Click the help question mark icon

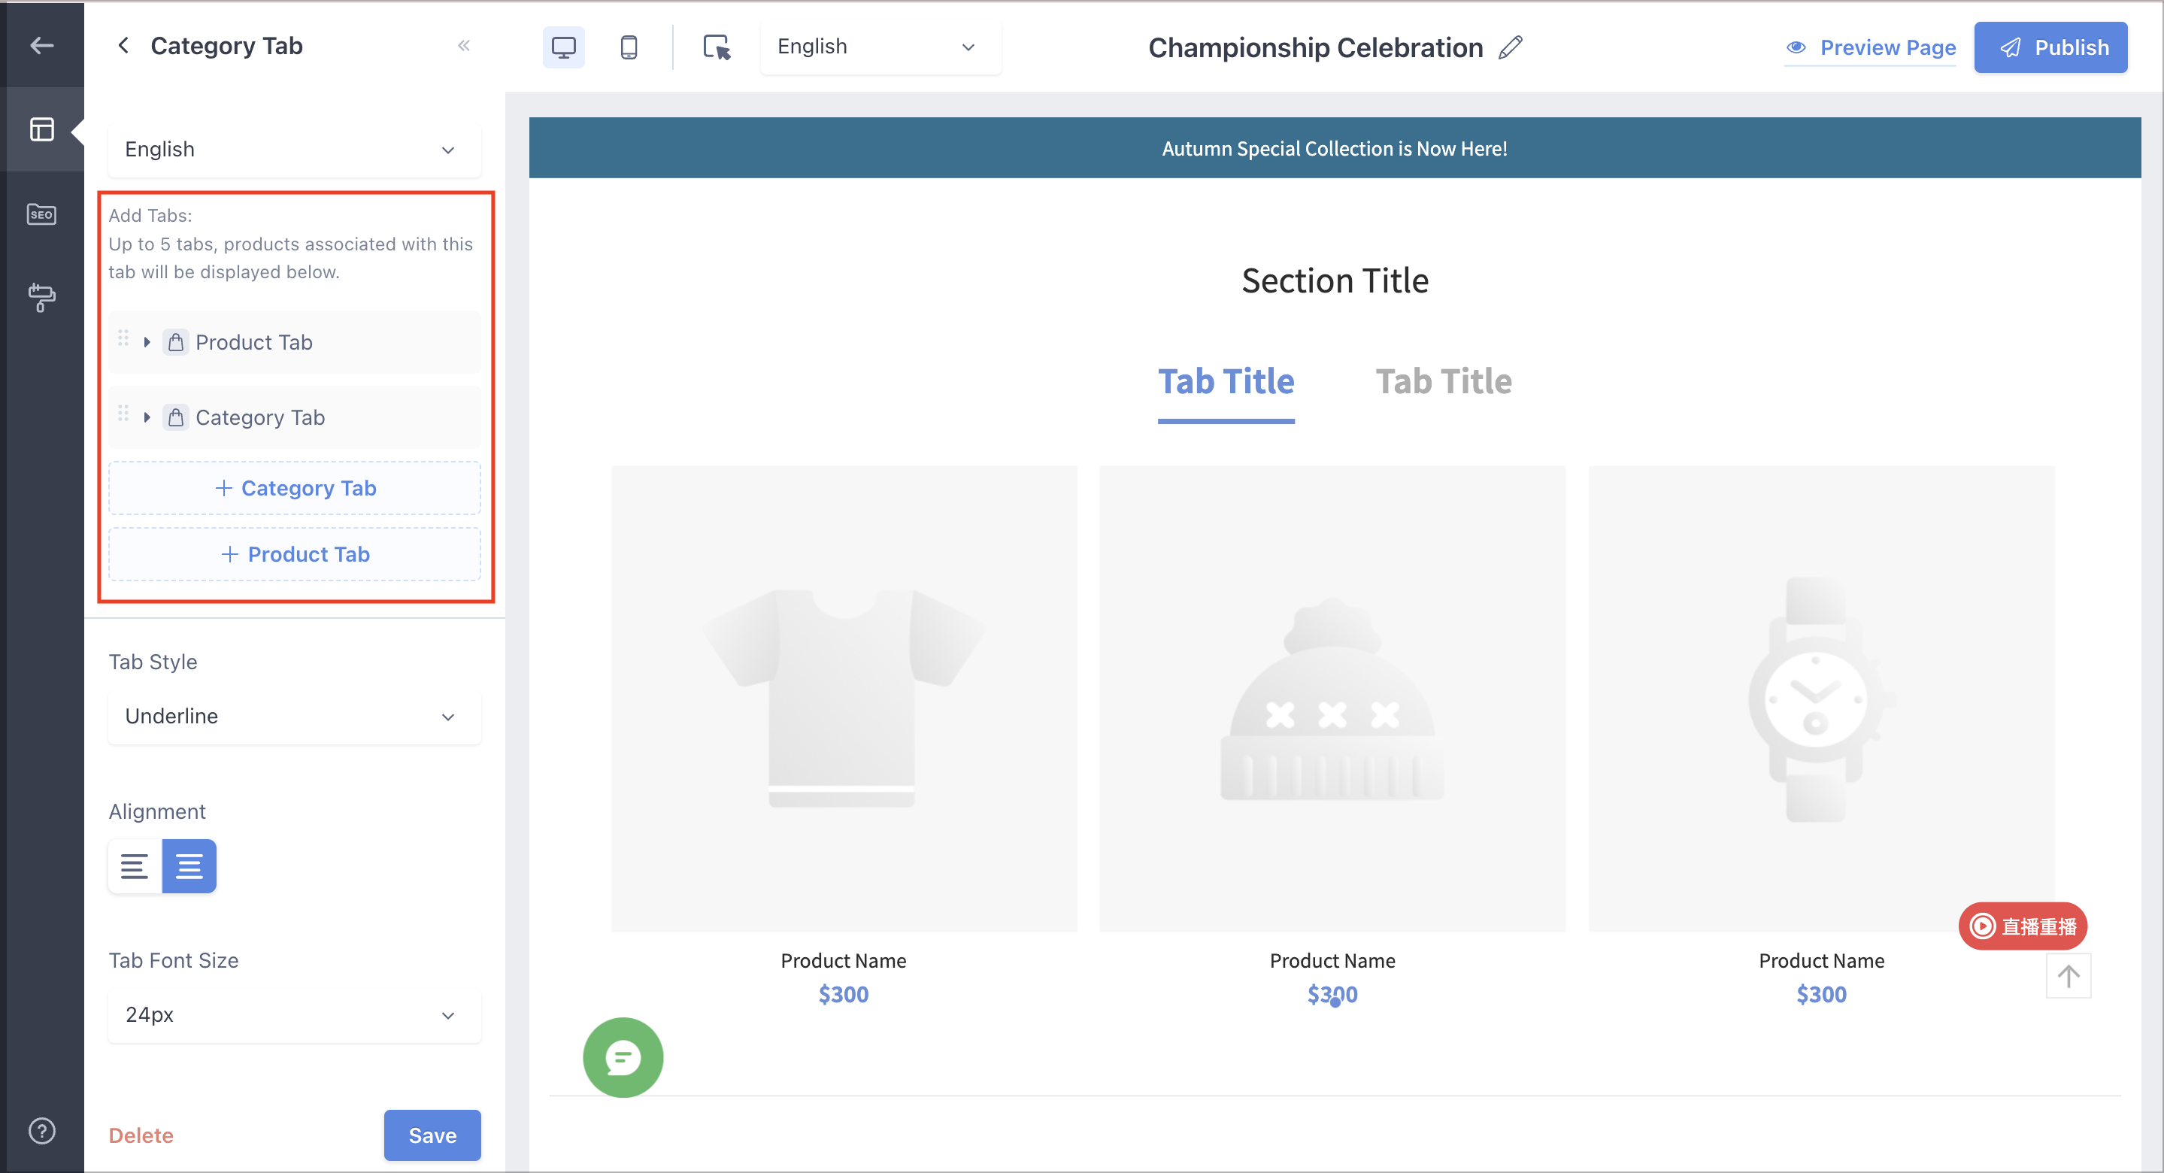[41, 1131]
